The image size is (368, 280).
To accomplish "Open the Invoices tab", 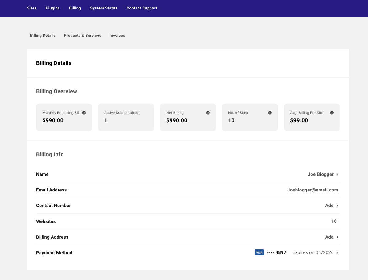I will point(117,35).
